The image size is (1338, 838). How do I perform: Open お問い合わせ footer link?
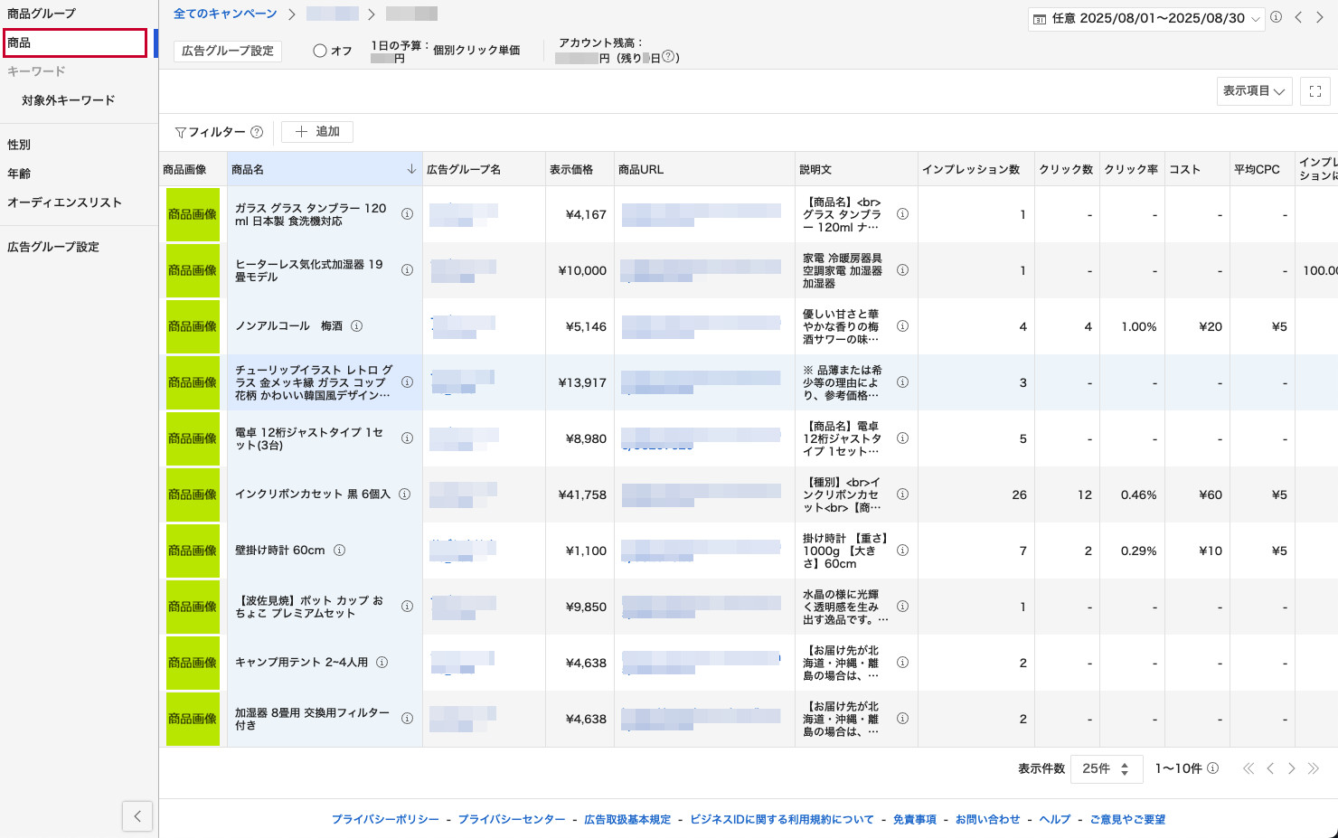(x=987, y=819)
